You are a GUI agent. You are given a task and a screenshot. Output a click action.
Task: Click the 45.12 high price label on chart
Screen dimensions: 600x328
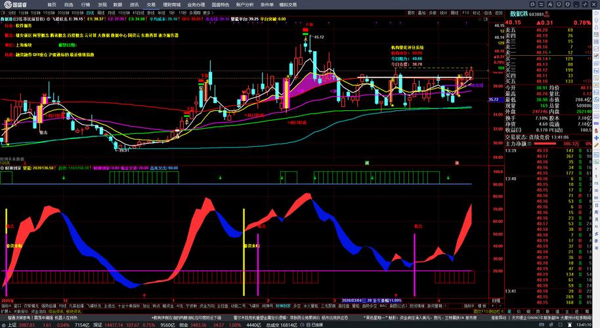319,37
